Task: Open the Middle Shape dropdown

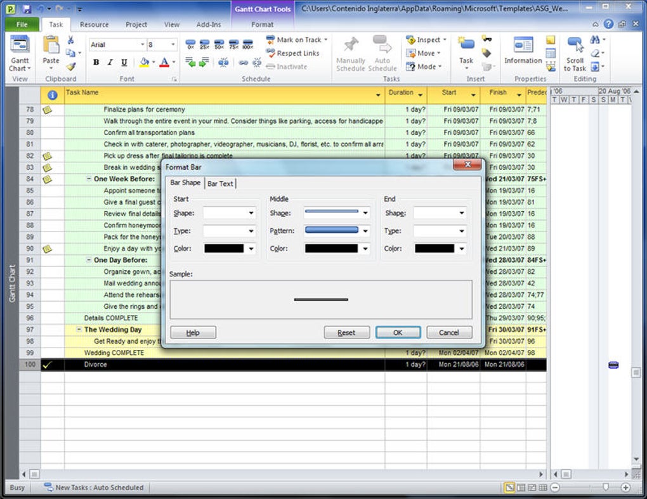Action: pos(365,213)
